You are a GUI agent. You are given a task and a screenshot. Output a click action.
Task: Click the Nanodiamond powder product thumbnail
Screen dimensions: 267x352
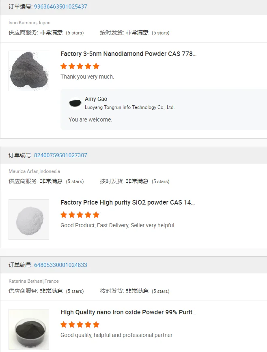coord(29,71)
